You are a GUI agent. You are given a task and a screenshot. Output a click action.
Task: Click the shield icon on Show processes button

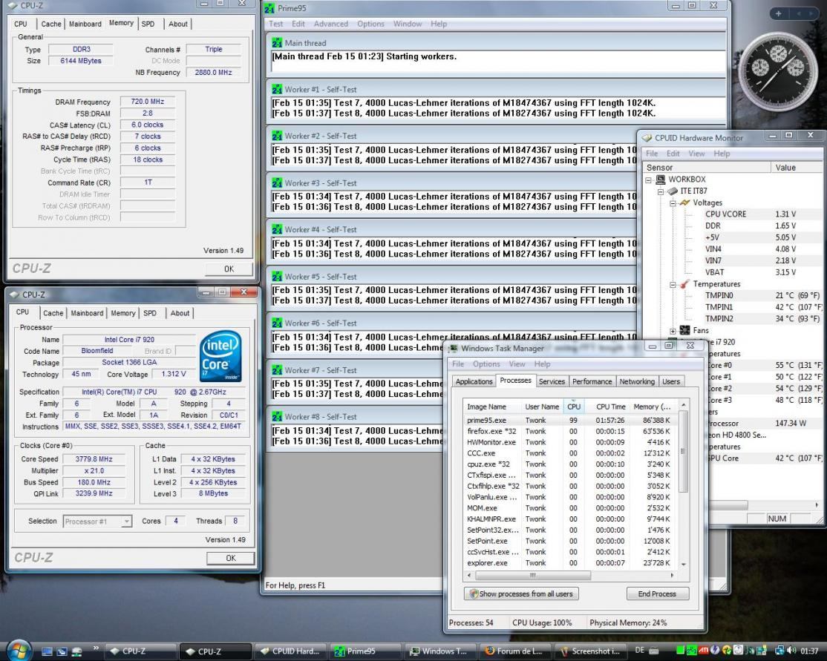click(474, 593)
